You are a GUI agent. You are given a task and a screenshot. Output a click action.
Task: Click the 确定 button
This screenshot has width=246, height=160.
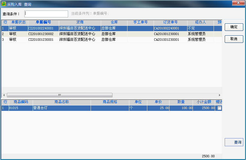234,27
